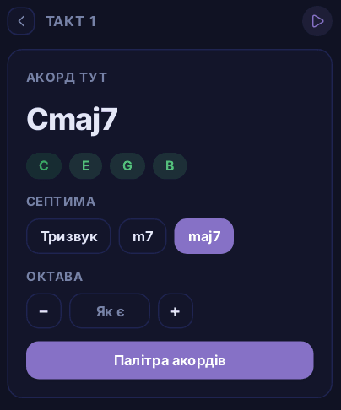Raise the octave with the plus button

point(176,311)
